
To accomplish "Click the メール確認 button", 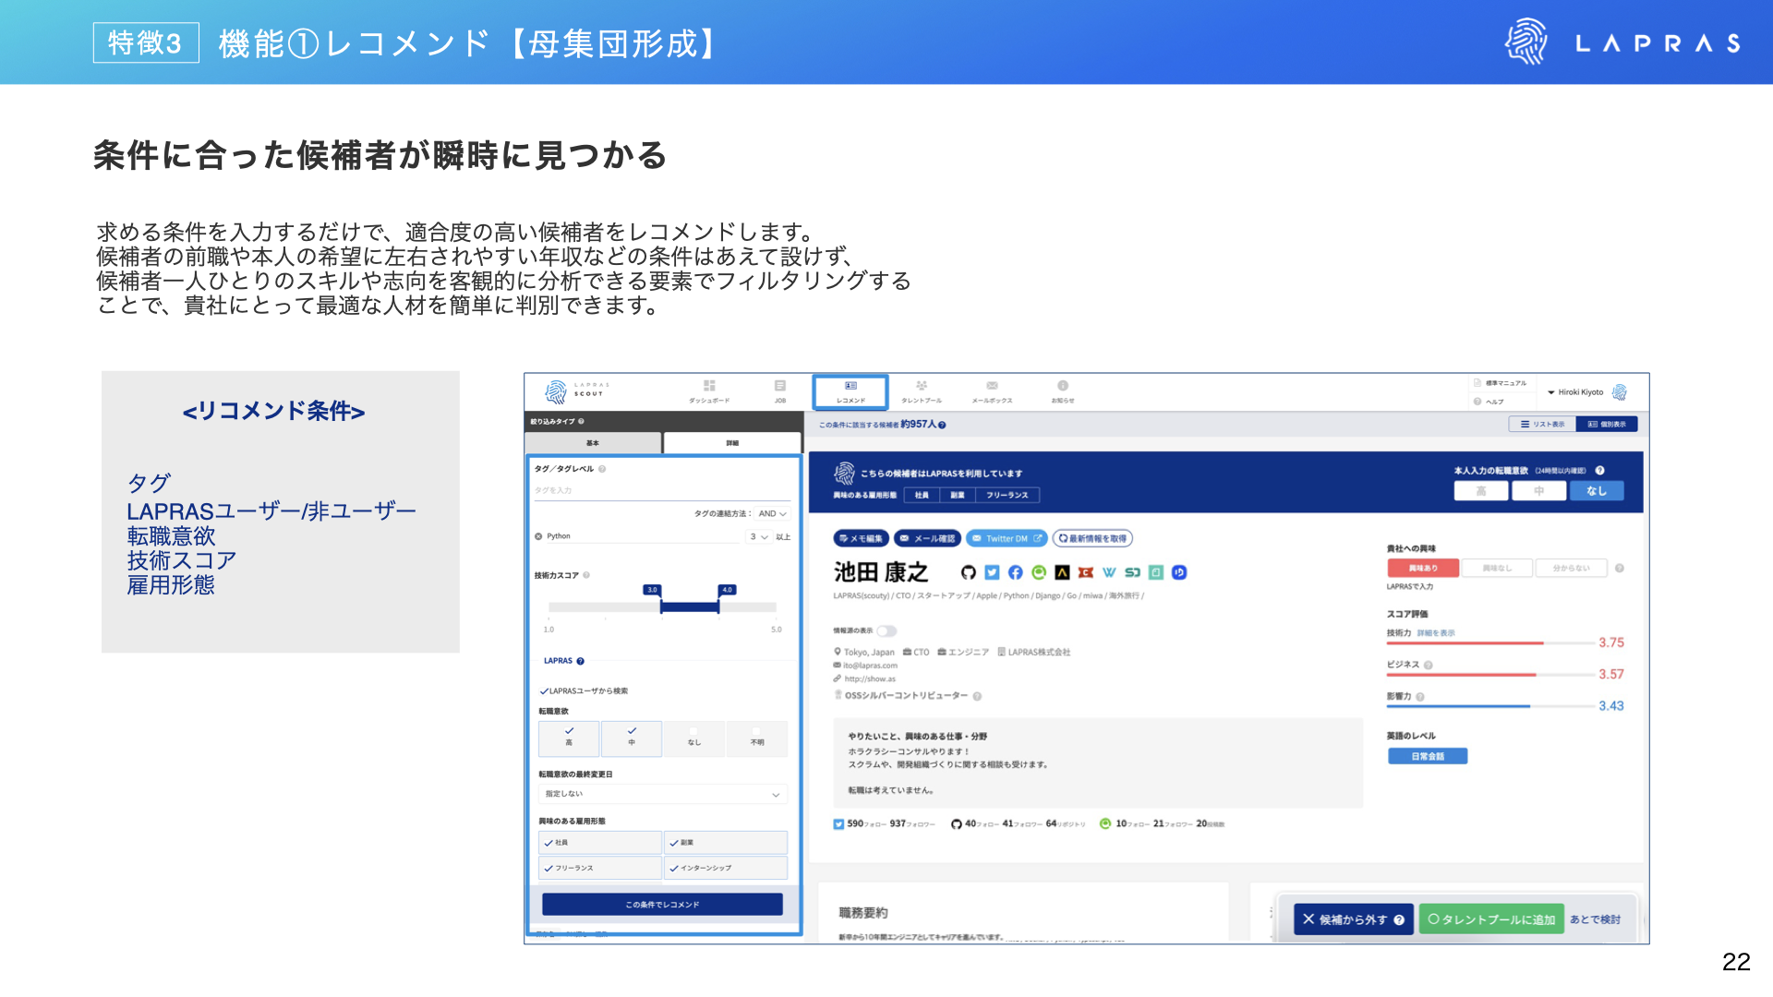I will (x=928, y=538).
